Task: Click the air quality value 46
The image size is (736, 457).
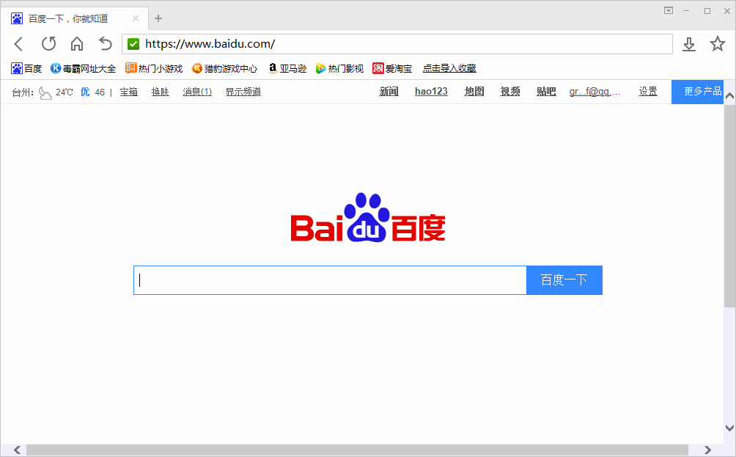Action: [100, 92]
